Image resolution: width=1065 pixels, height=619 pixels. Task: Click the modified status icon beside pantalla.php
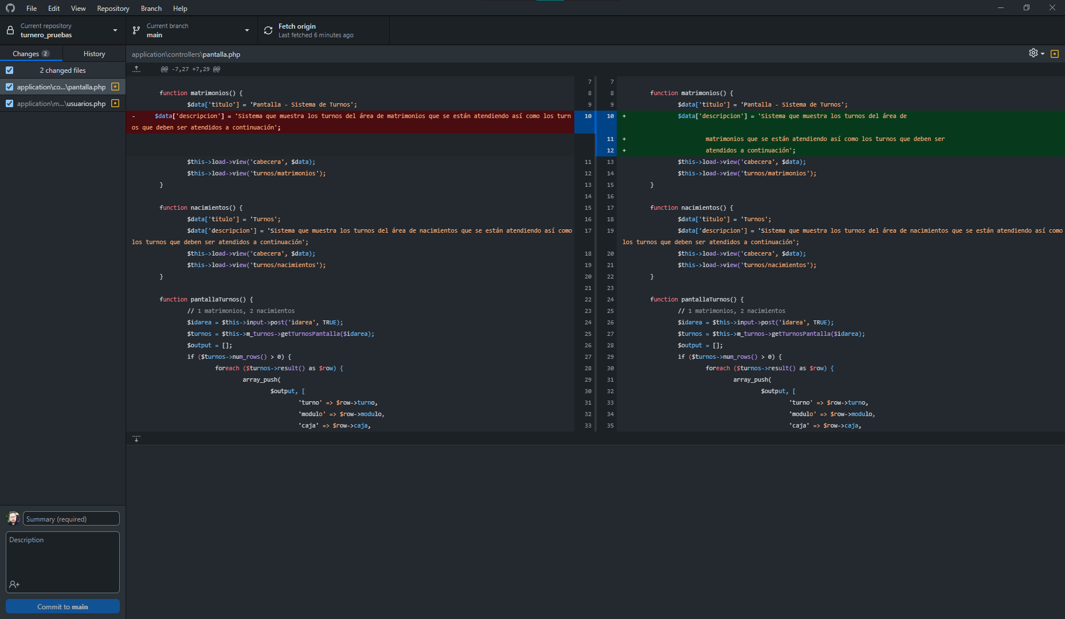click(x=115, y=87)
